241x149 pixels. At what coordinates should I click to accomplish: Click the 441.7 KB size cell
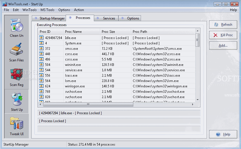point(108,54)
